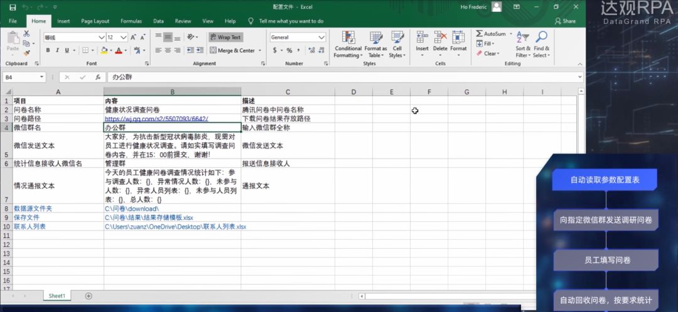Decrease font size with the smaller A
The image size is (678, 312).
coord(143,38)
